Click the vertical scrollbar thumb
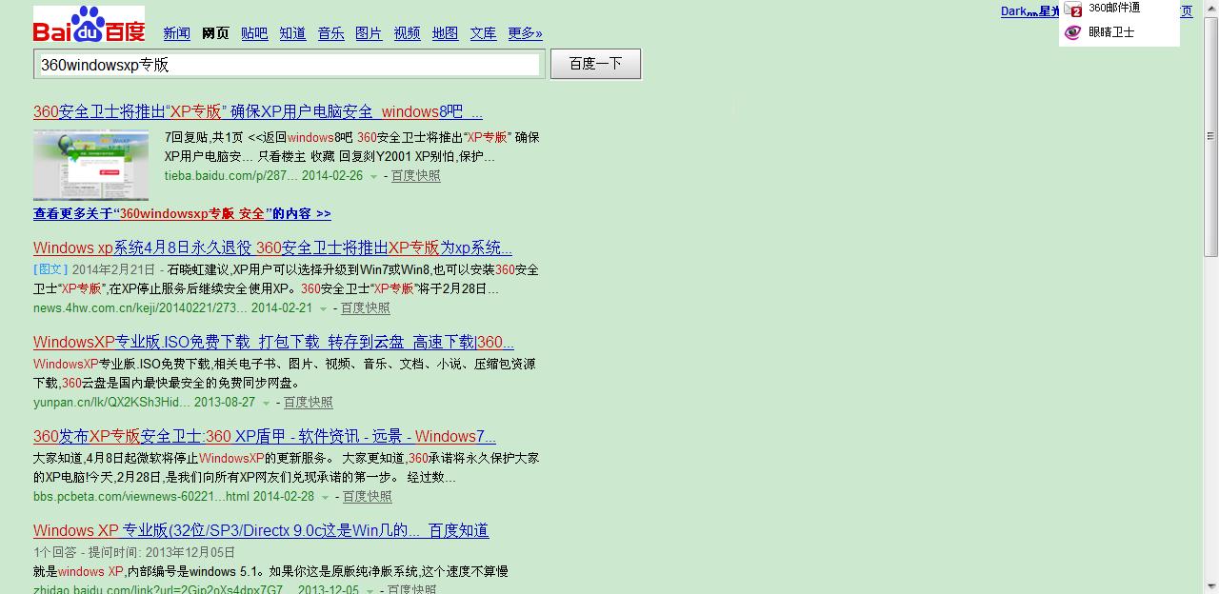 (1211, 136)
